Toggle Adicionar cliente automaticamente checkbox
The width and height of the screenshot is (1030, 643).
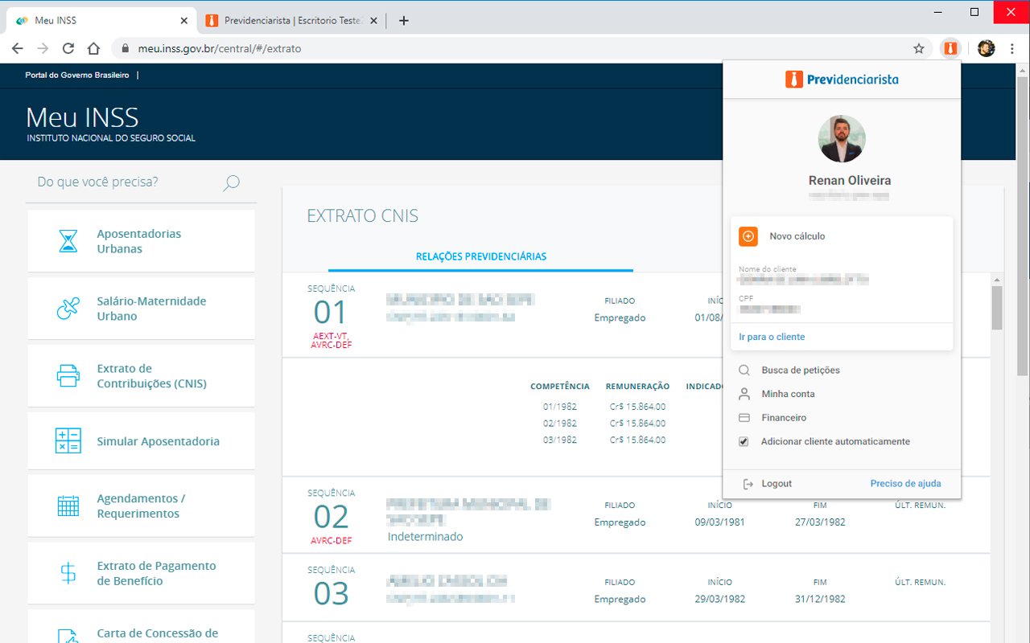744,442
